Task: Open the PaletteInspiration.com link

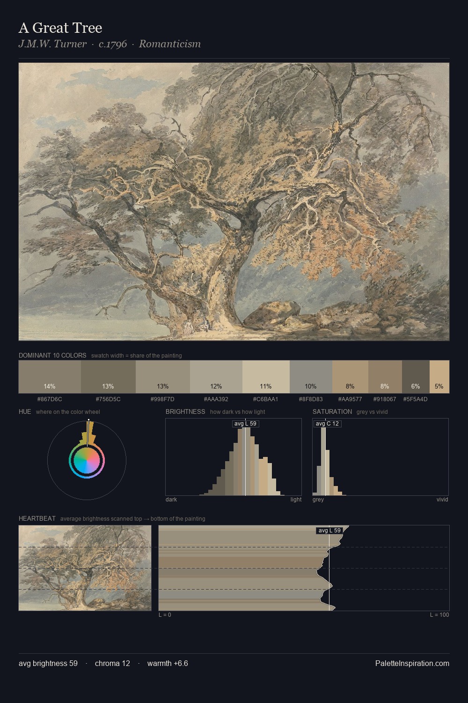Action: coord(412,663)
